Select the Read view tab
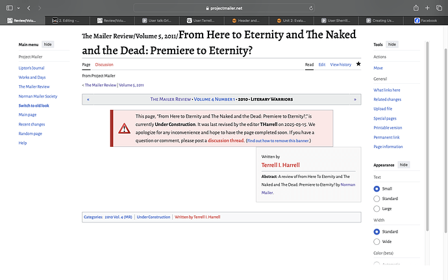448x280 pixels. point(309,64)
